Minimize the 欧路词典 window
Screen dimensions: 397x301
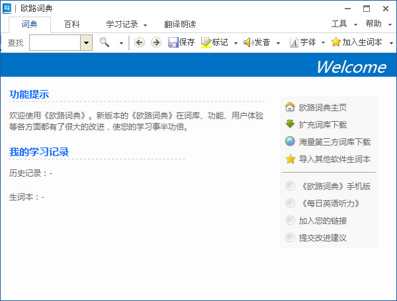pos(347,9)
